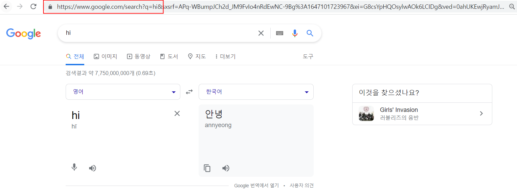517x191 pixels.
Task: Open the 도구 search tools
Action: [x=308, y=56]
